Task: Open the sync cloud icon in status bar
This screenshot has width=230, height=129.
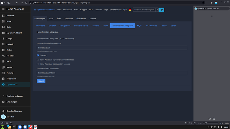Action: click(x=11, y=123)
